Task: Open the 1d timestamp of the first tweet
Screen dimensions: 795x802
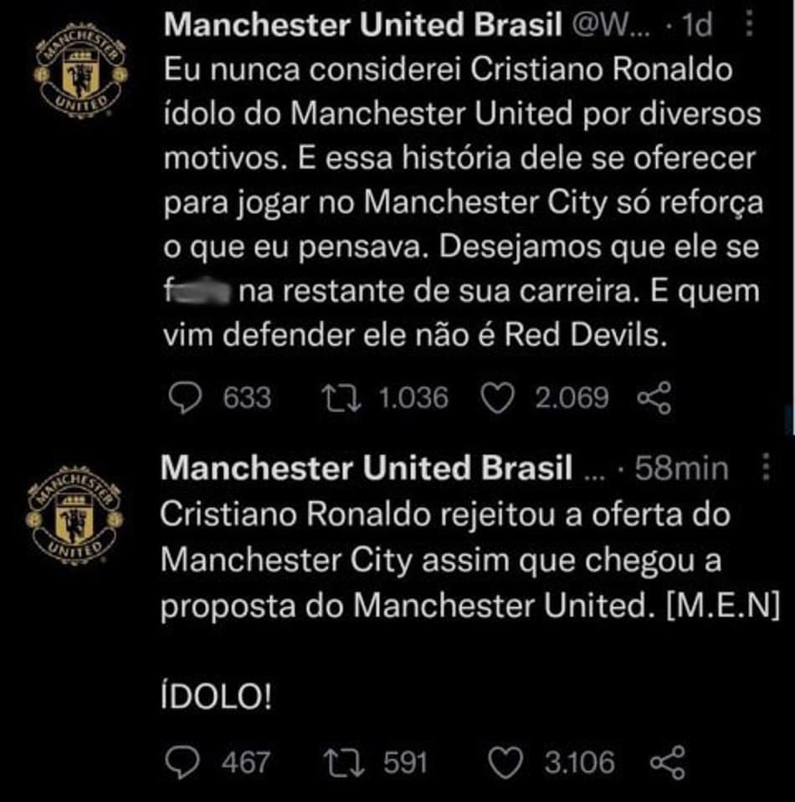Action: (697, 24)
